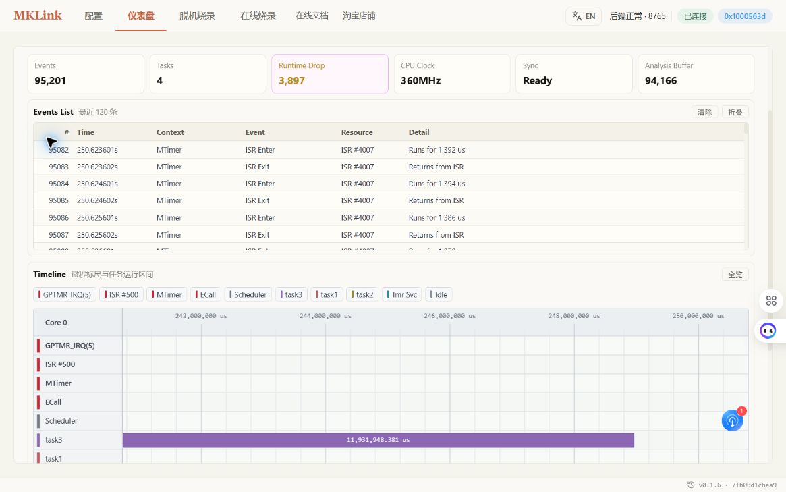Visit the 淘宝店铺 link
Screen dimensions: 786x492
359,16
